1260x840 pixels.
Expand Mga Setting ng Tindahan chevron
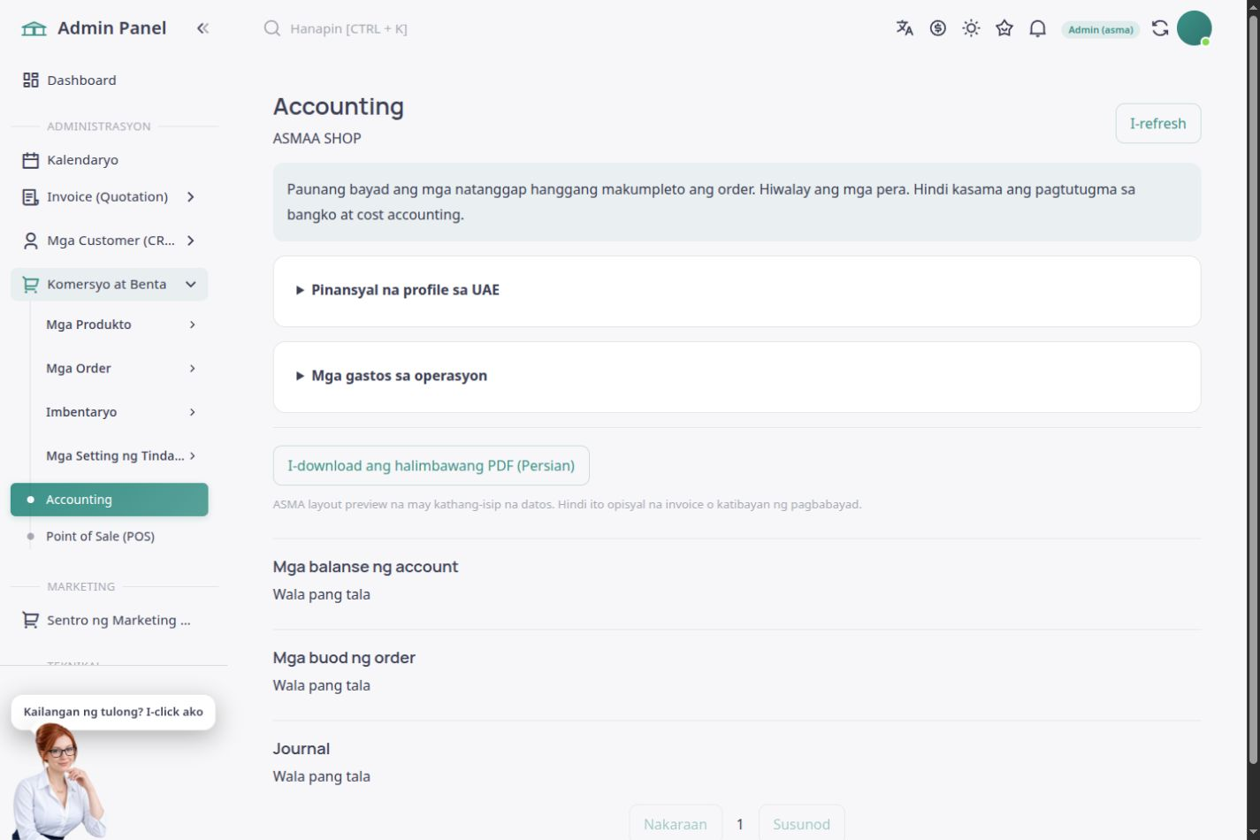point(192,456)
